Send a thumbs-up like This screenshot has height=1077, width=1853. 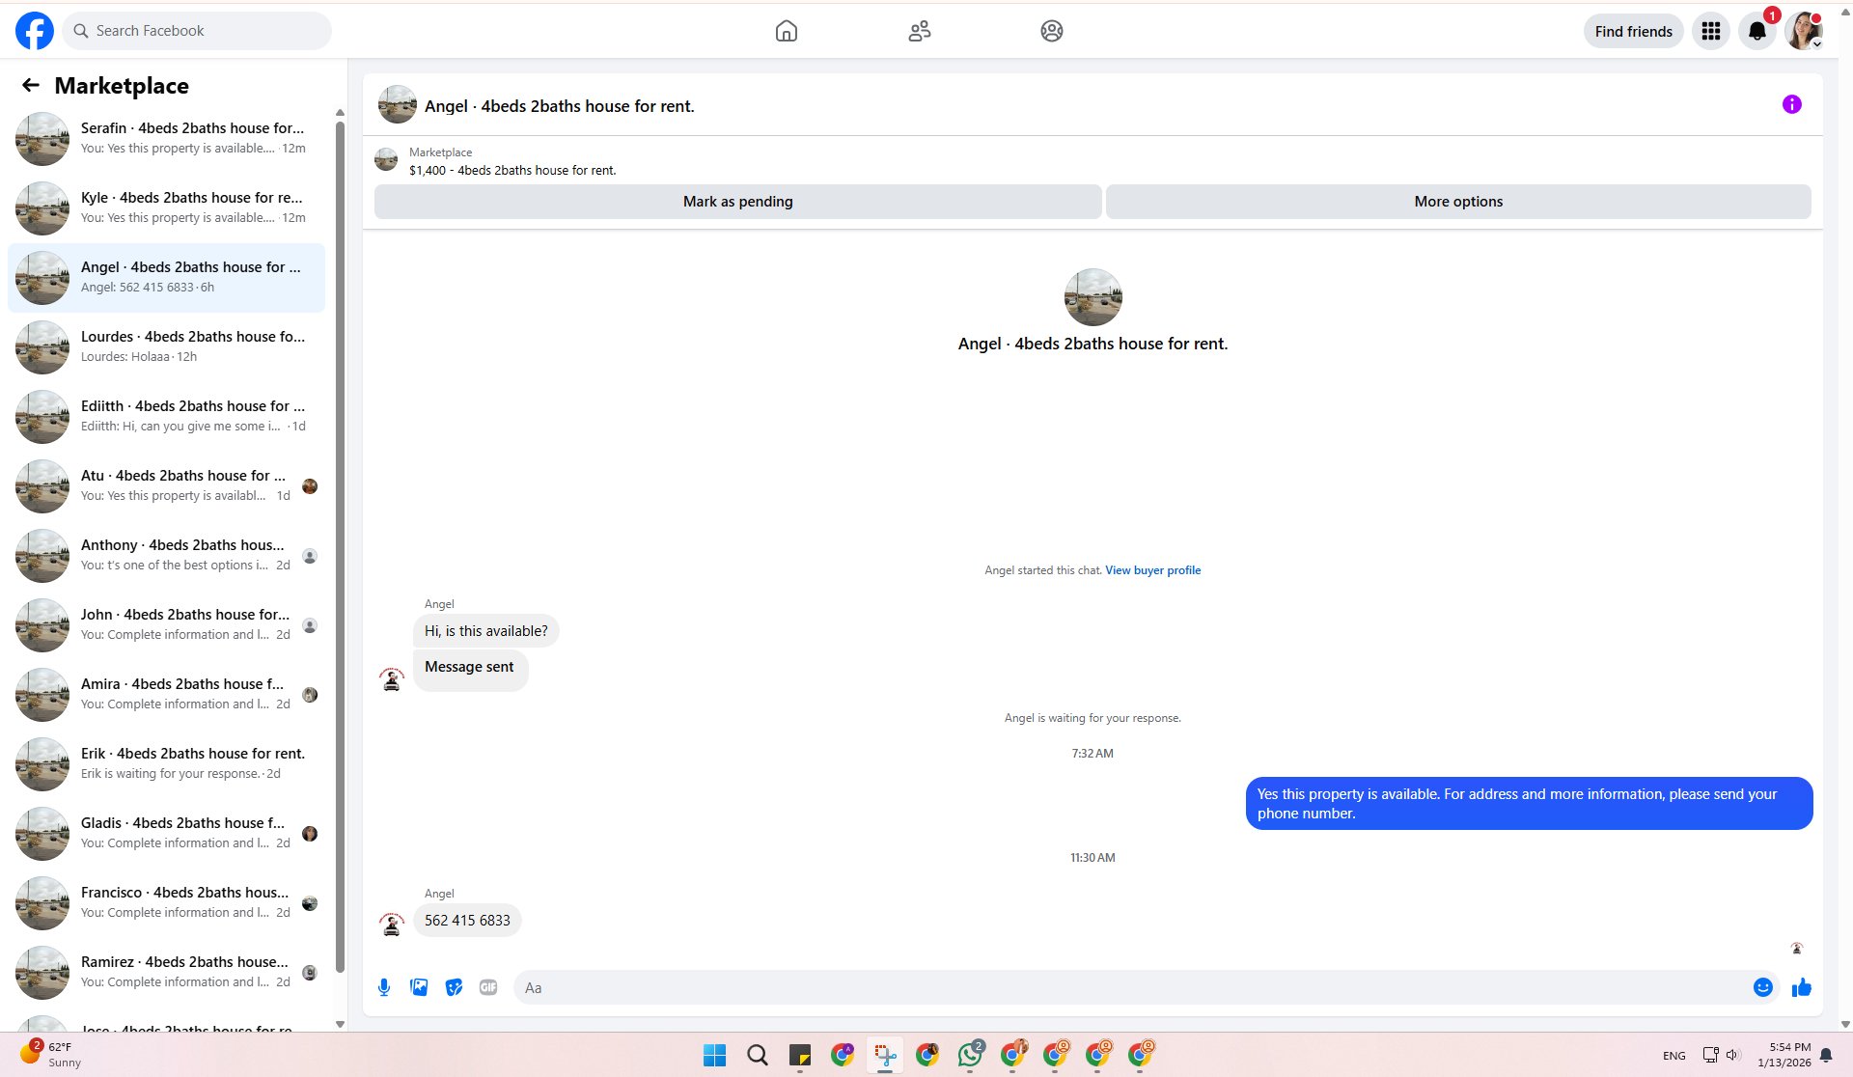1801,987
